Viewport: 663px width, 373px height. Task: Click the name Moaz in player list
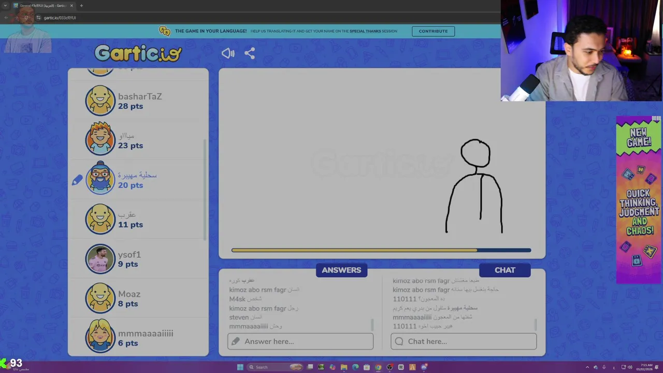point(129,294)
